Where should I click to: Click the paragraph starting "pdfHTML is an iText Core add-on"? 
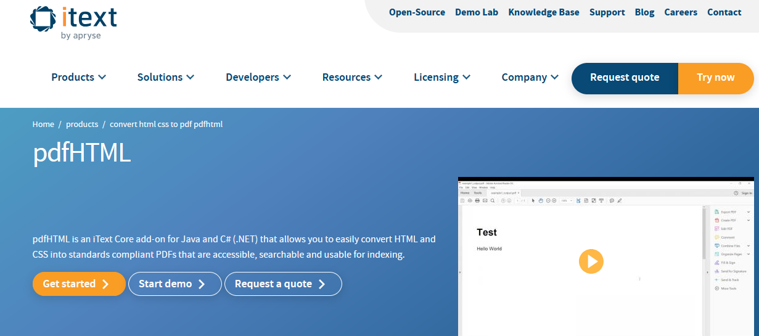pos(234,247)
